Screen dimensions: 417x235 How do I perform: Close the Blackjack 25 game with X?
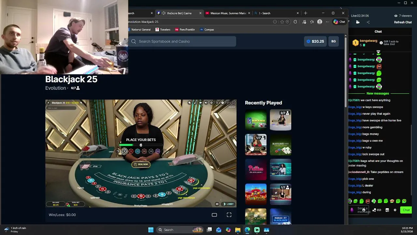(48, 103)
